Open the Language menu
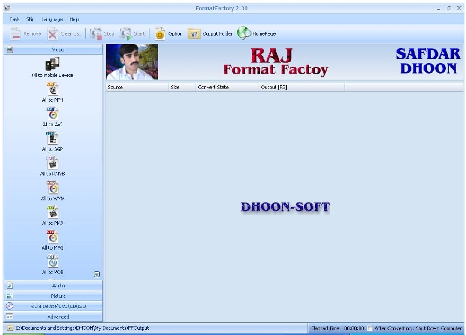The image size is (466, 335). [x=52, y=19]
